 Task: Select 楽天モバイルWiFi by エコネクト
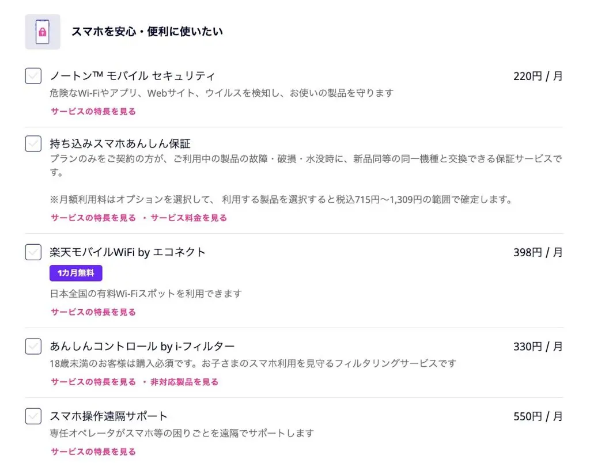pos(33,252)
